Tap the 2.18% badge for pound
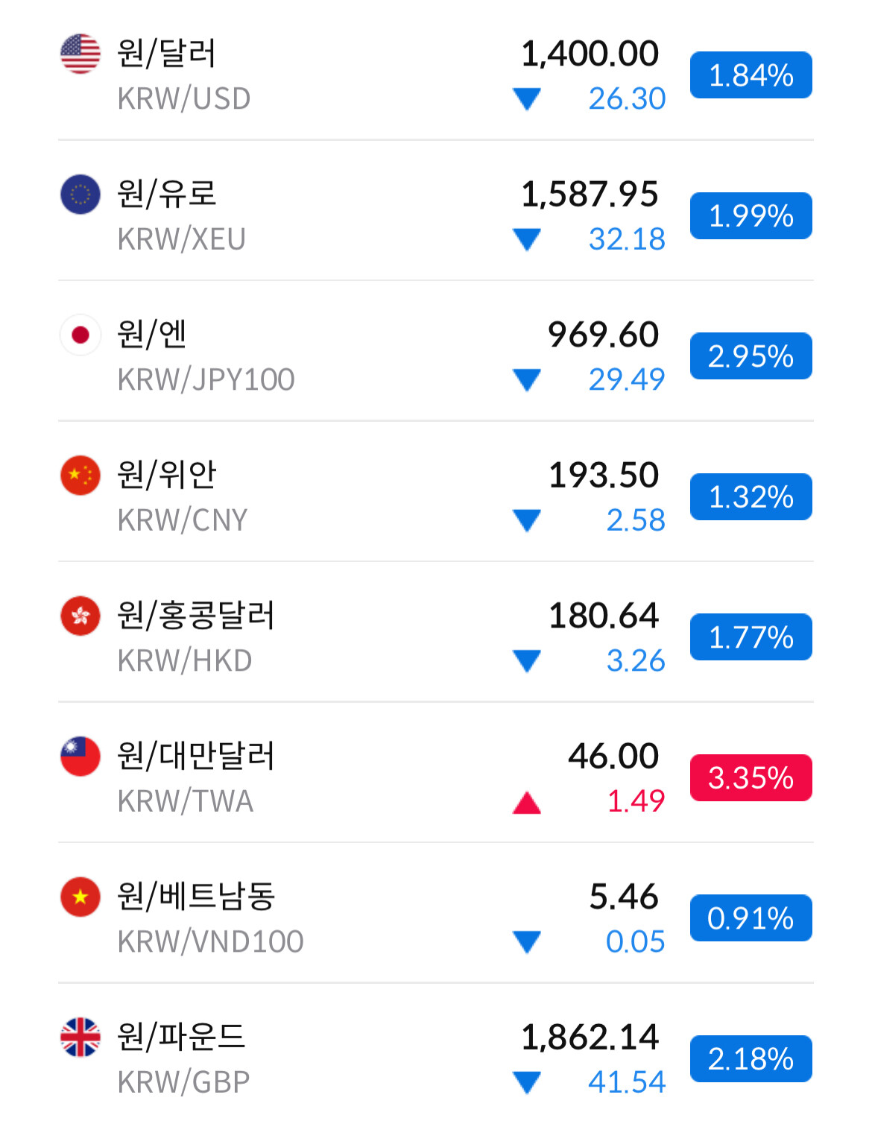This screenshot has width=872, height=1121. click(751, 1058)
